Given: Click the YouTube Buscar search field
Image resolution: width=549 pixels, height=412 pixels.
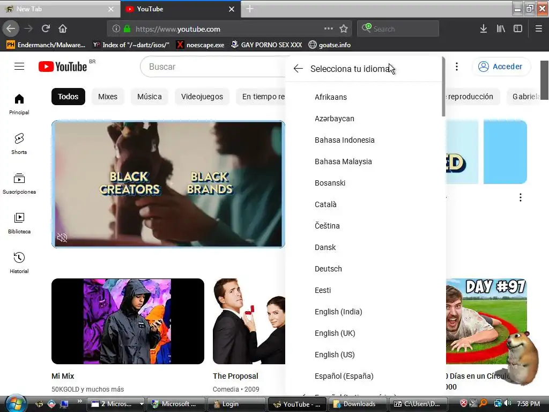Looking at the screenshot, I should (x=213, y=67).
